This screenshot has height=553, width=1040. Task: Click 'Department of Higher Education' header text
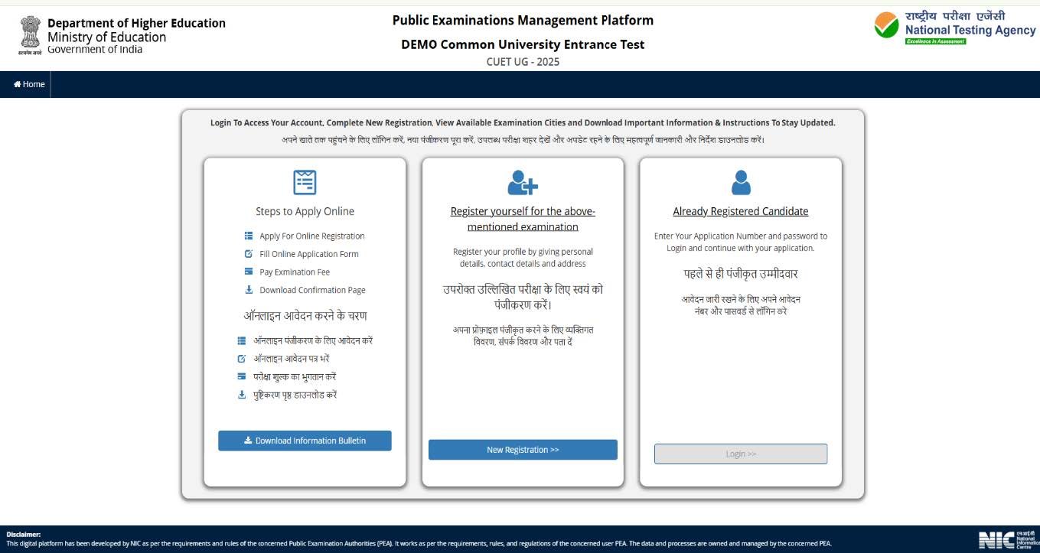(136, 23)
